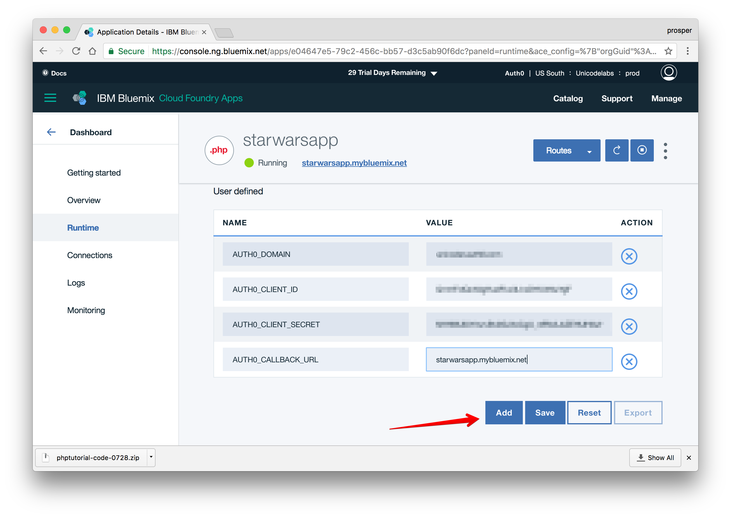
Task: Open the Manage menu
Action: (x=666, y=99)
